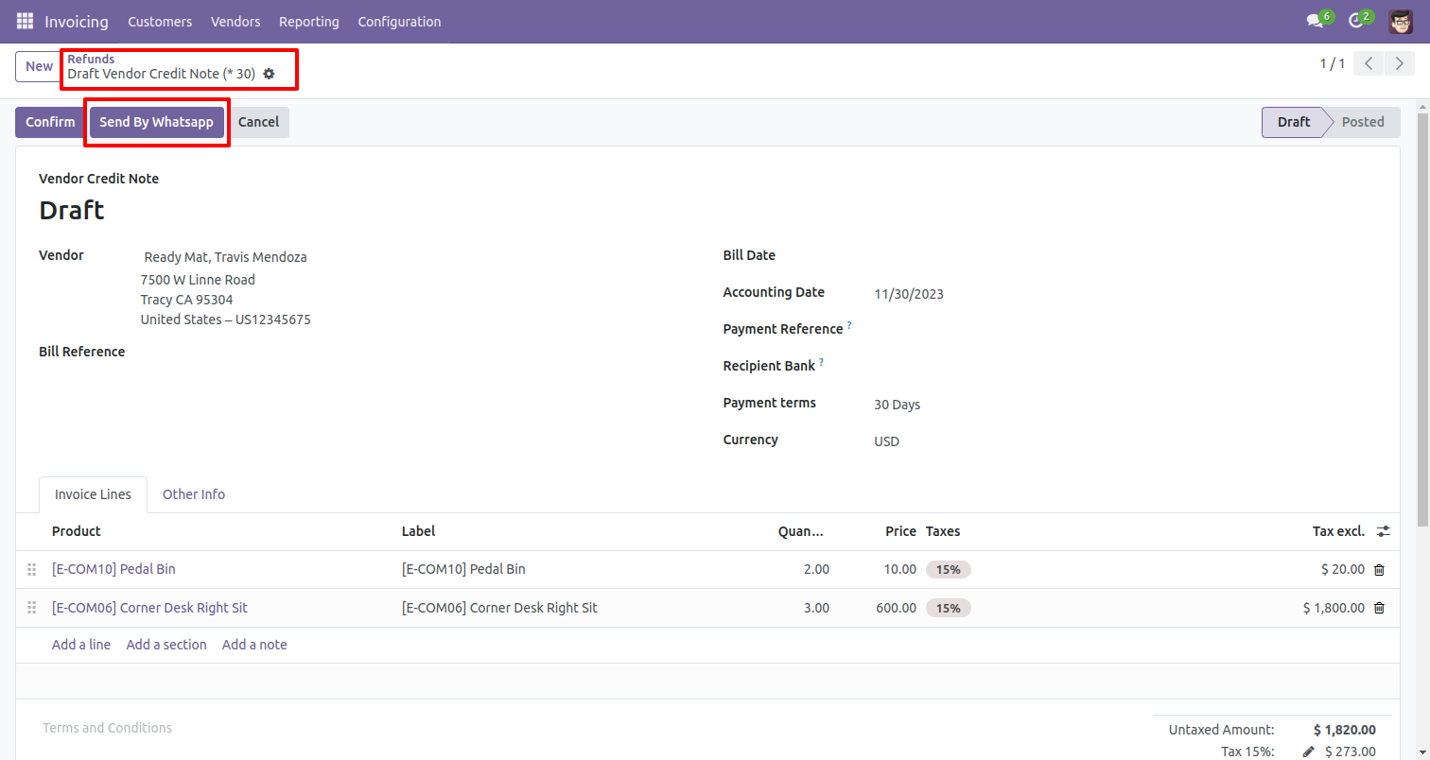Screen dimensions: 1430x760
Task: Edit the Accounting Date 11/30/2023
Action: (x=909, y=294)
